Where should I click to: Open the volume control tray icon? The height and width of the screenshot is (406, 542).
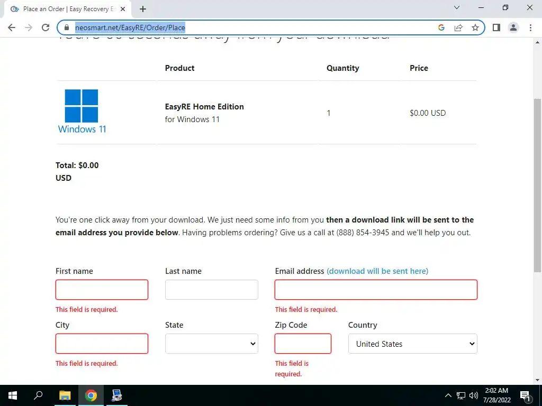[x=474, y=395]
